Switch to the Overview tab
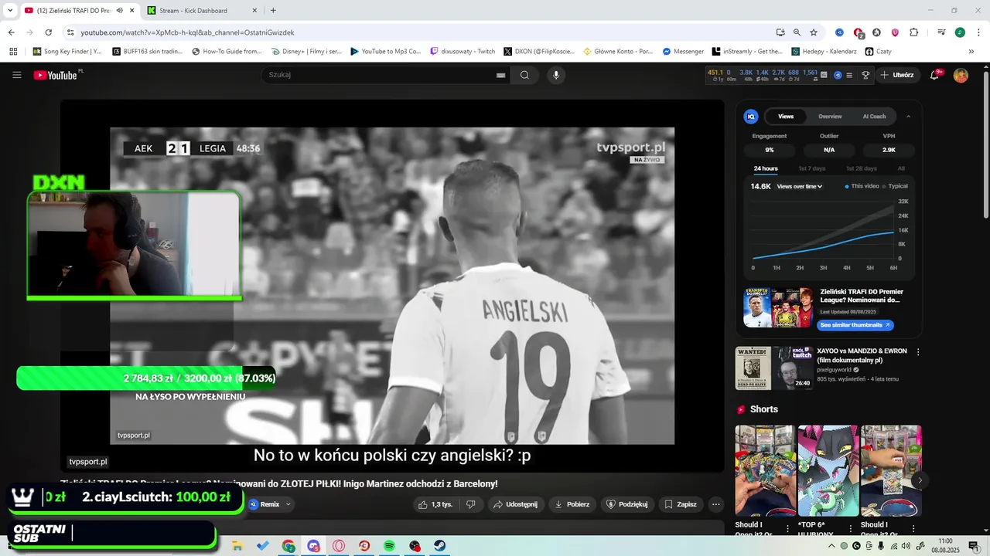Screen dimensions: 990x556 click(x=830, y=117)
